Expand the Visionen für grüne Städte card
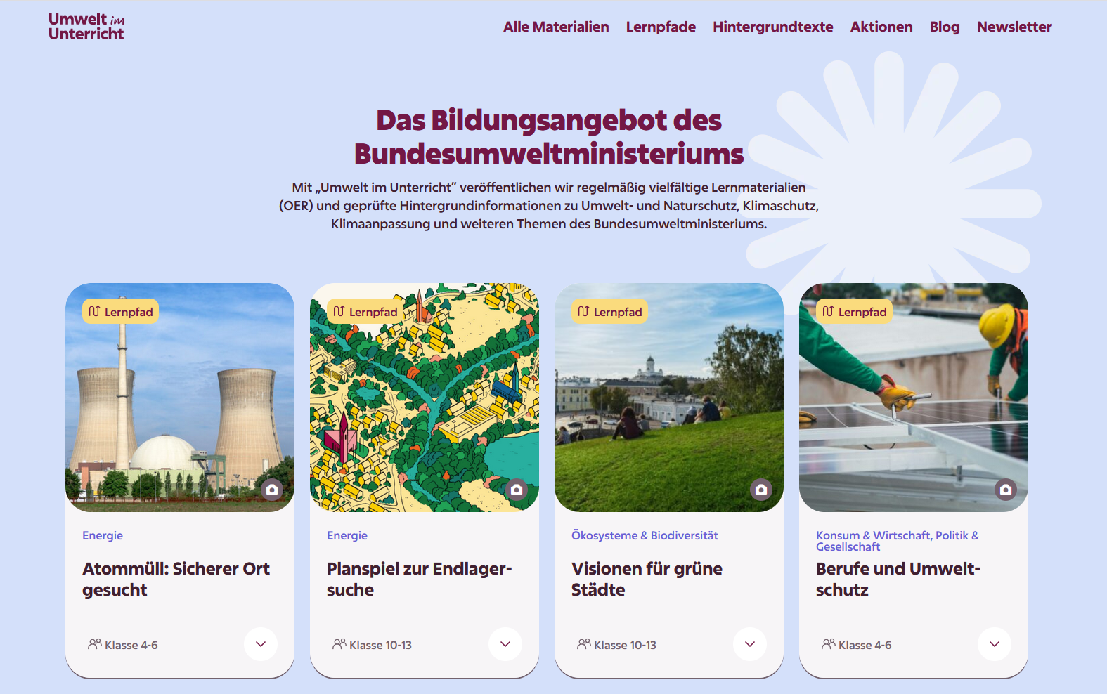 [x=750, y=644]
